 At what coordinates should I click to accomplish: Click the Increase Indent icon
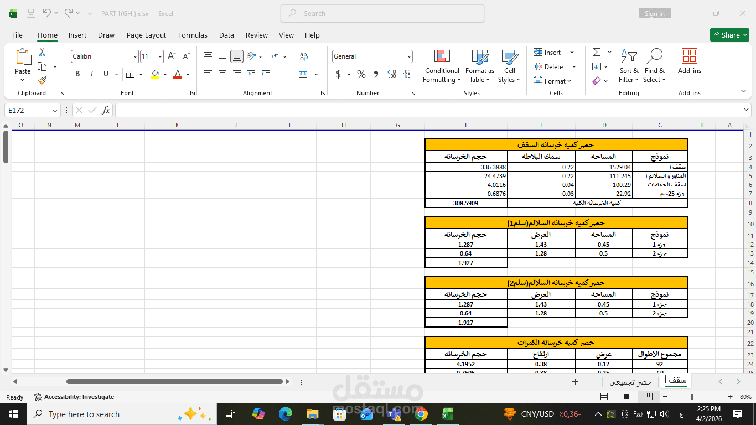click(266, 74)
